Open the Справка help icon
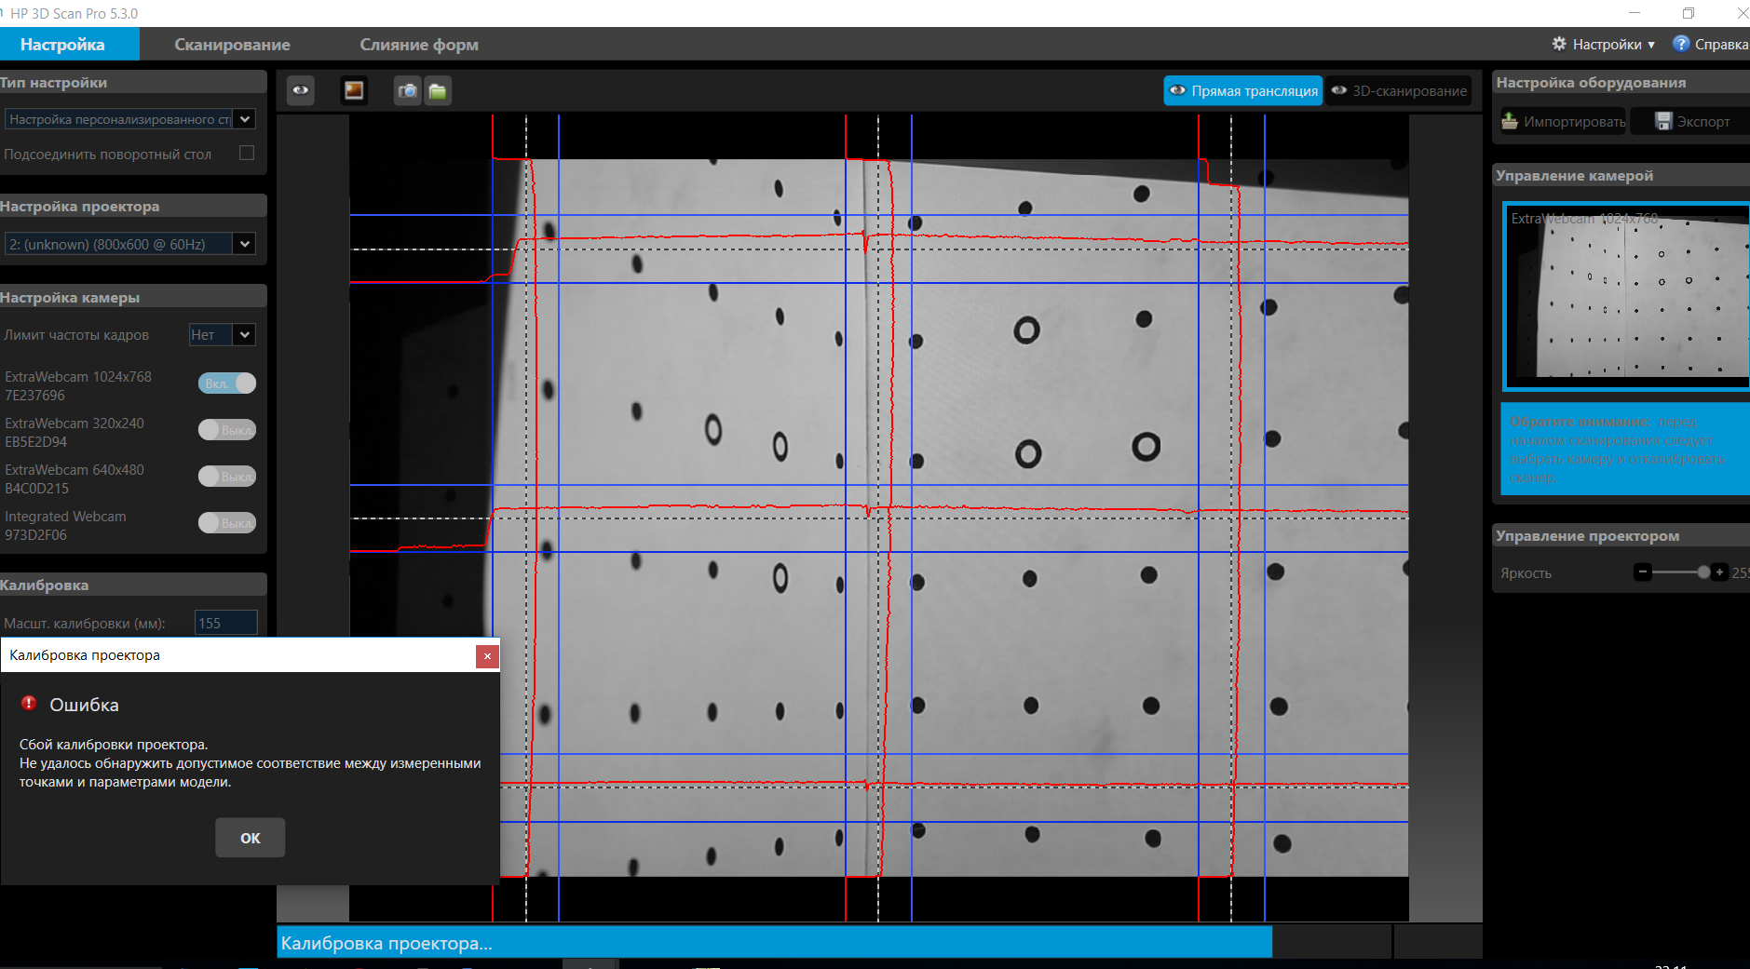This screenshot has height=969, width=1750. tap(1681, 44)
